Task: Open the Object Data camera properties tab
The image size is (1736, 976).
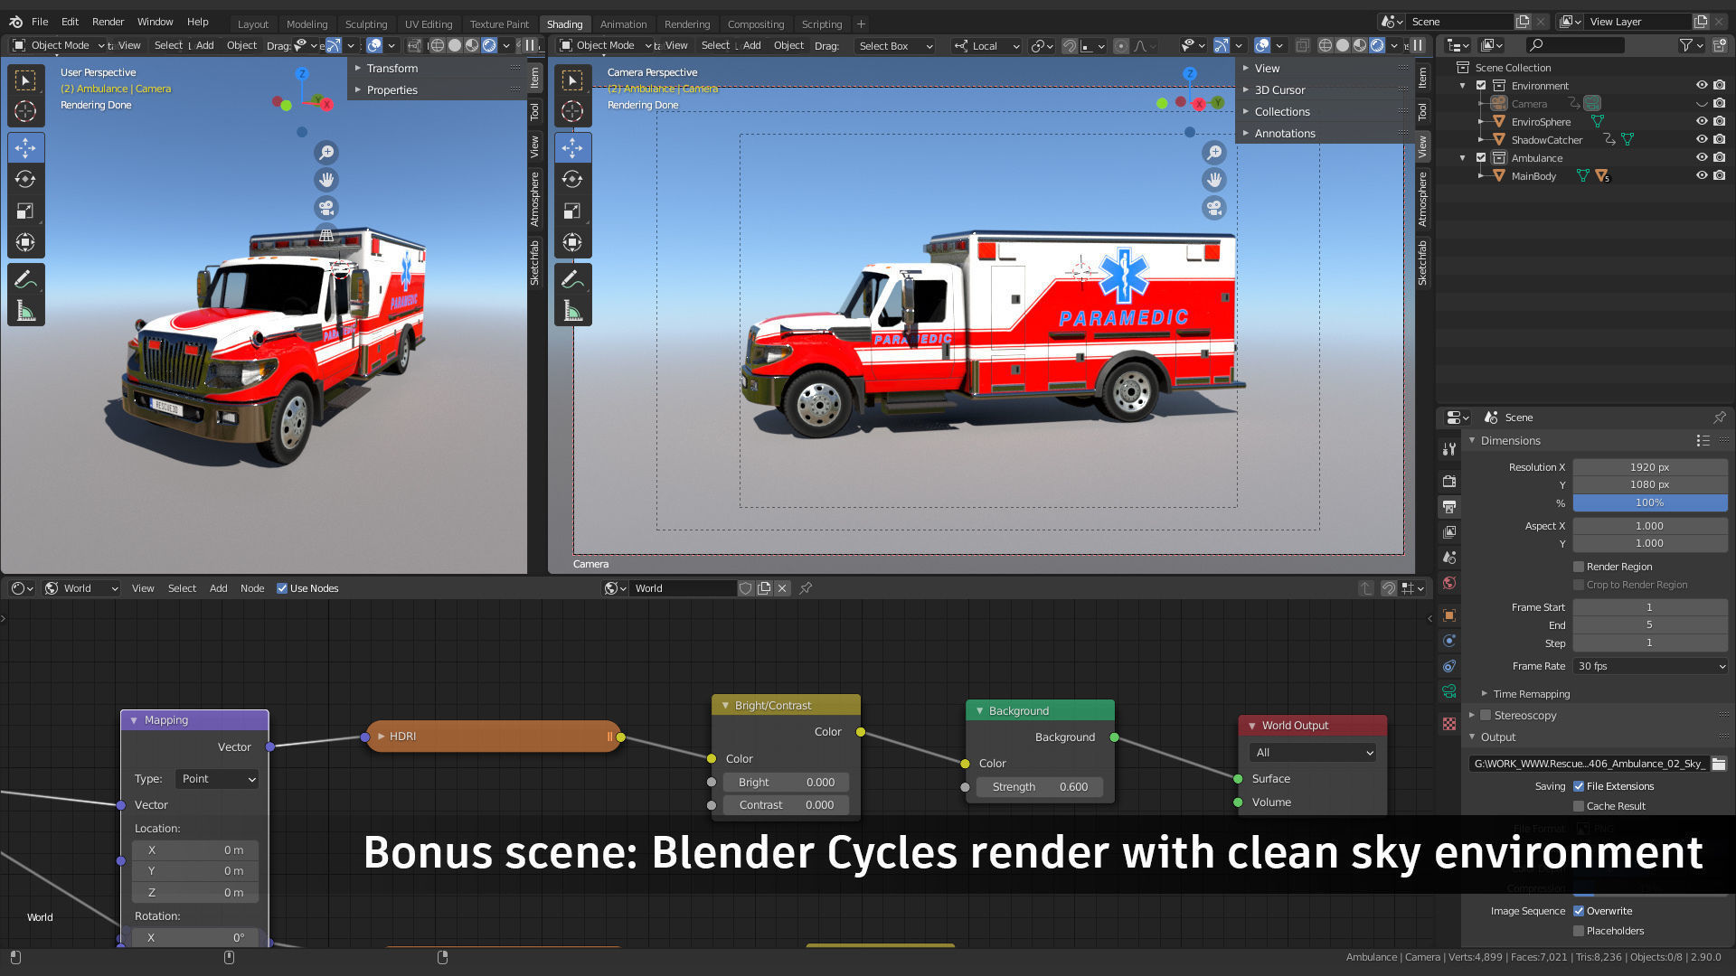Action: (x=1449, y=691)
